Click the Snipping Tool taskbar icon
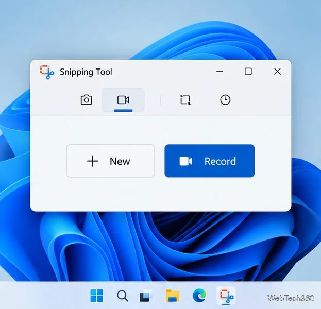The image size is (321, 309). click(226, 296)
